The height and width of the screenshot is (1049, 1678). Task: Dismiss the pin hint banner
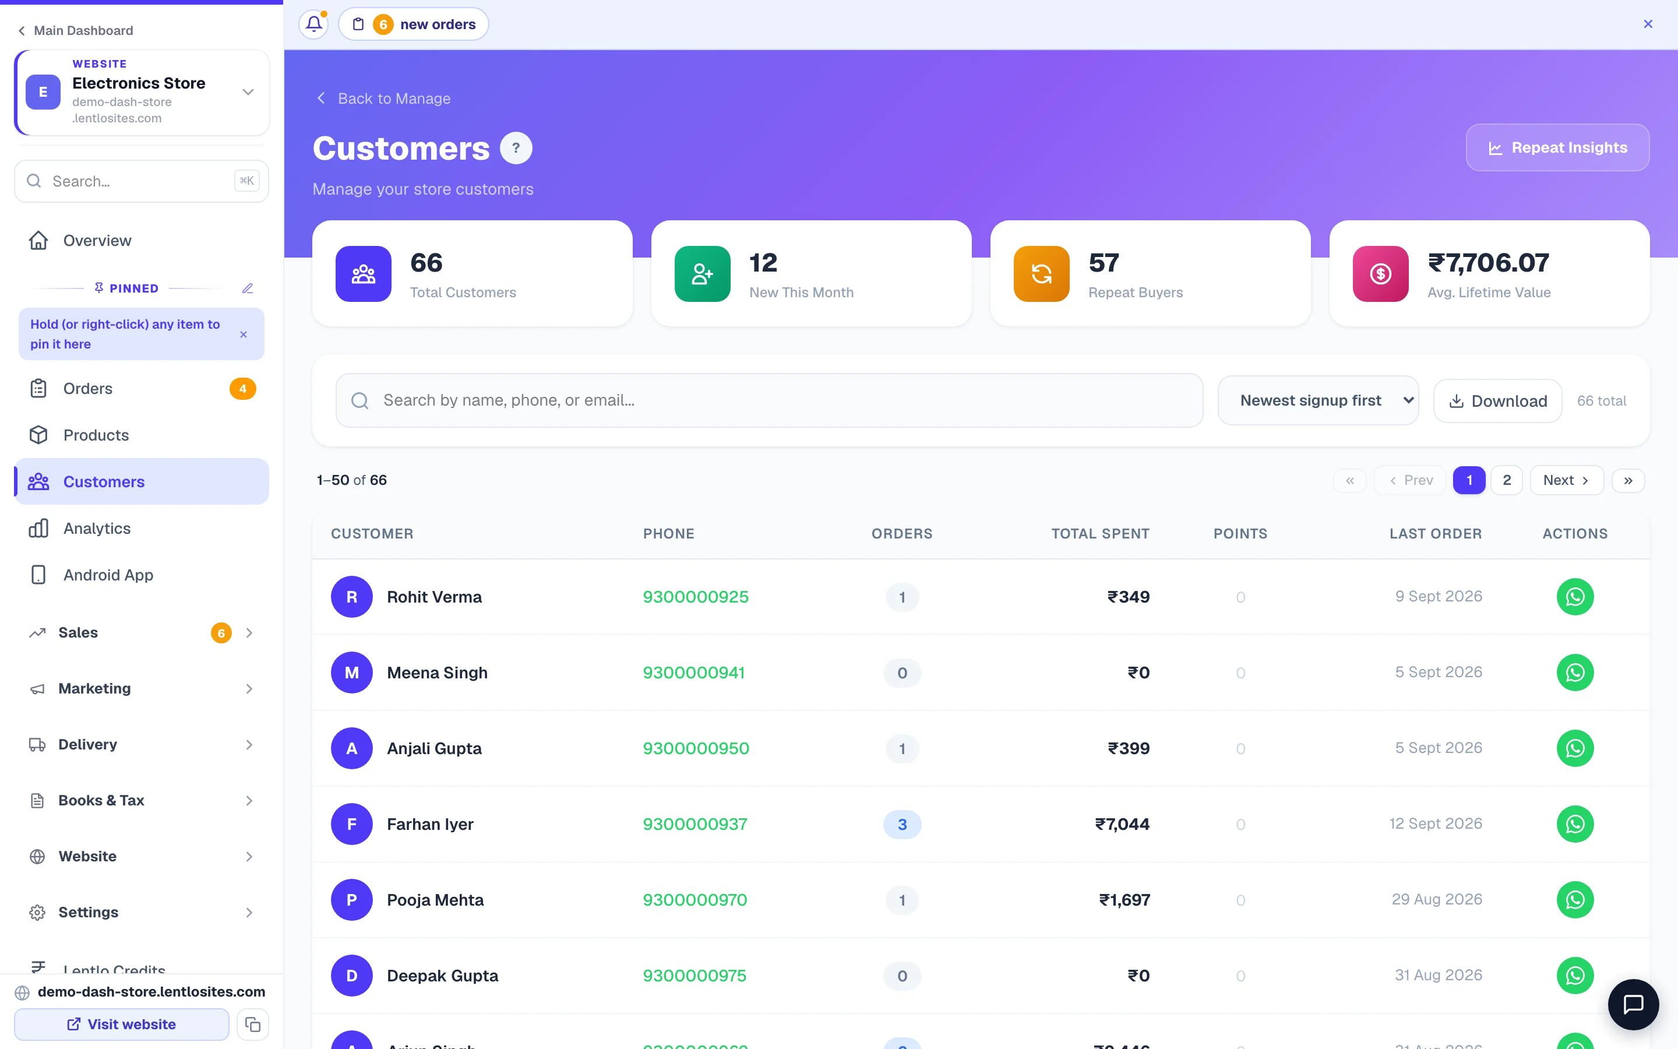tap(244, 335)
